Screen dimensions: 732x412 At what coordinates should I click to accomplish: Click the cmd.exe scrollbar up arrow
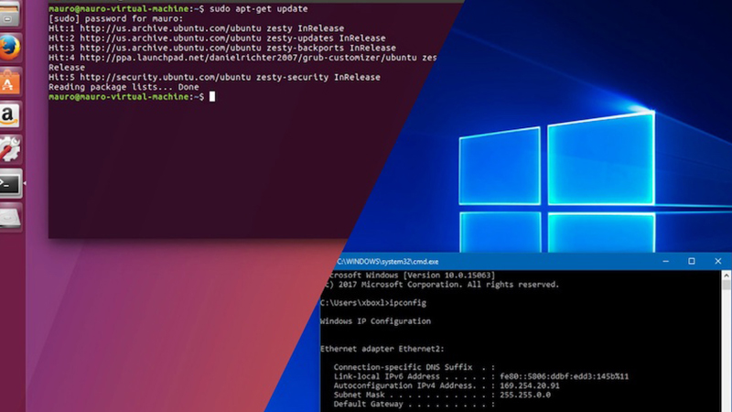click(x=727, y=276)
